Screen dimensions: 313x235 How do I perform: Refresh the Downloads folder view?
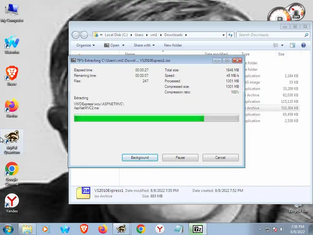[230, 35]
